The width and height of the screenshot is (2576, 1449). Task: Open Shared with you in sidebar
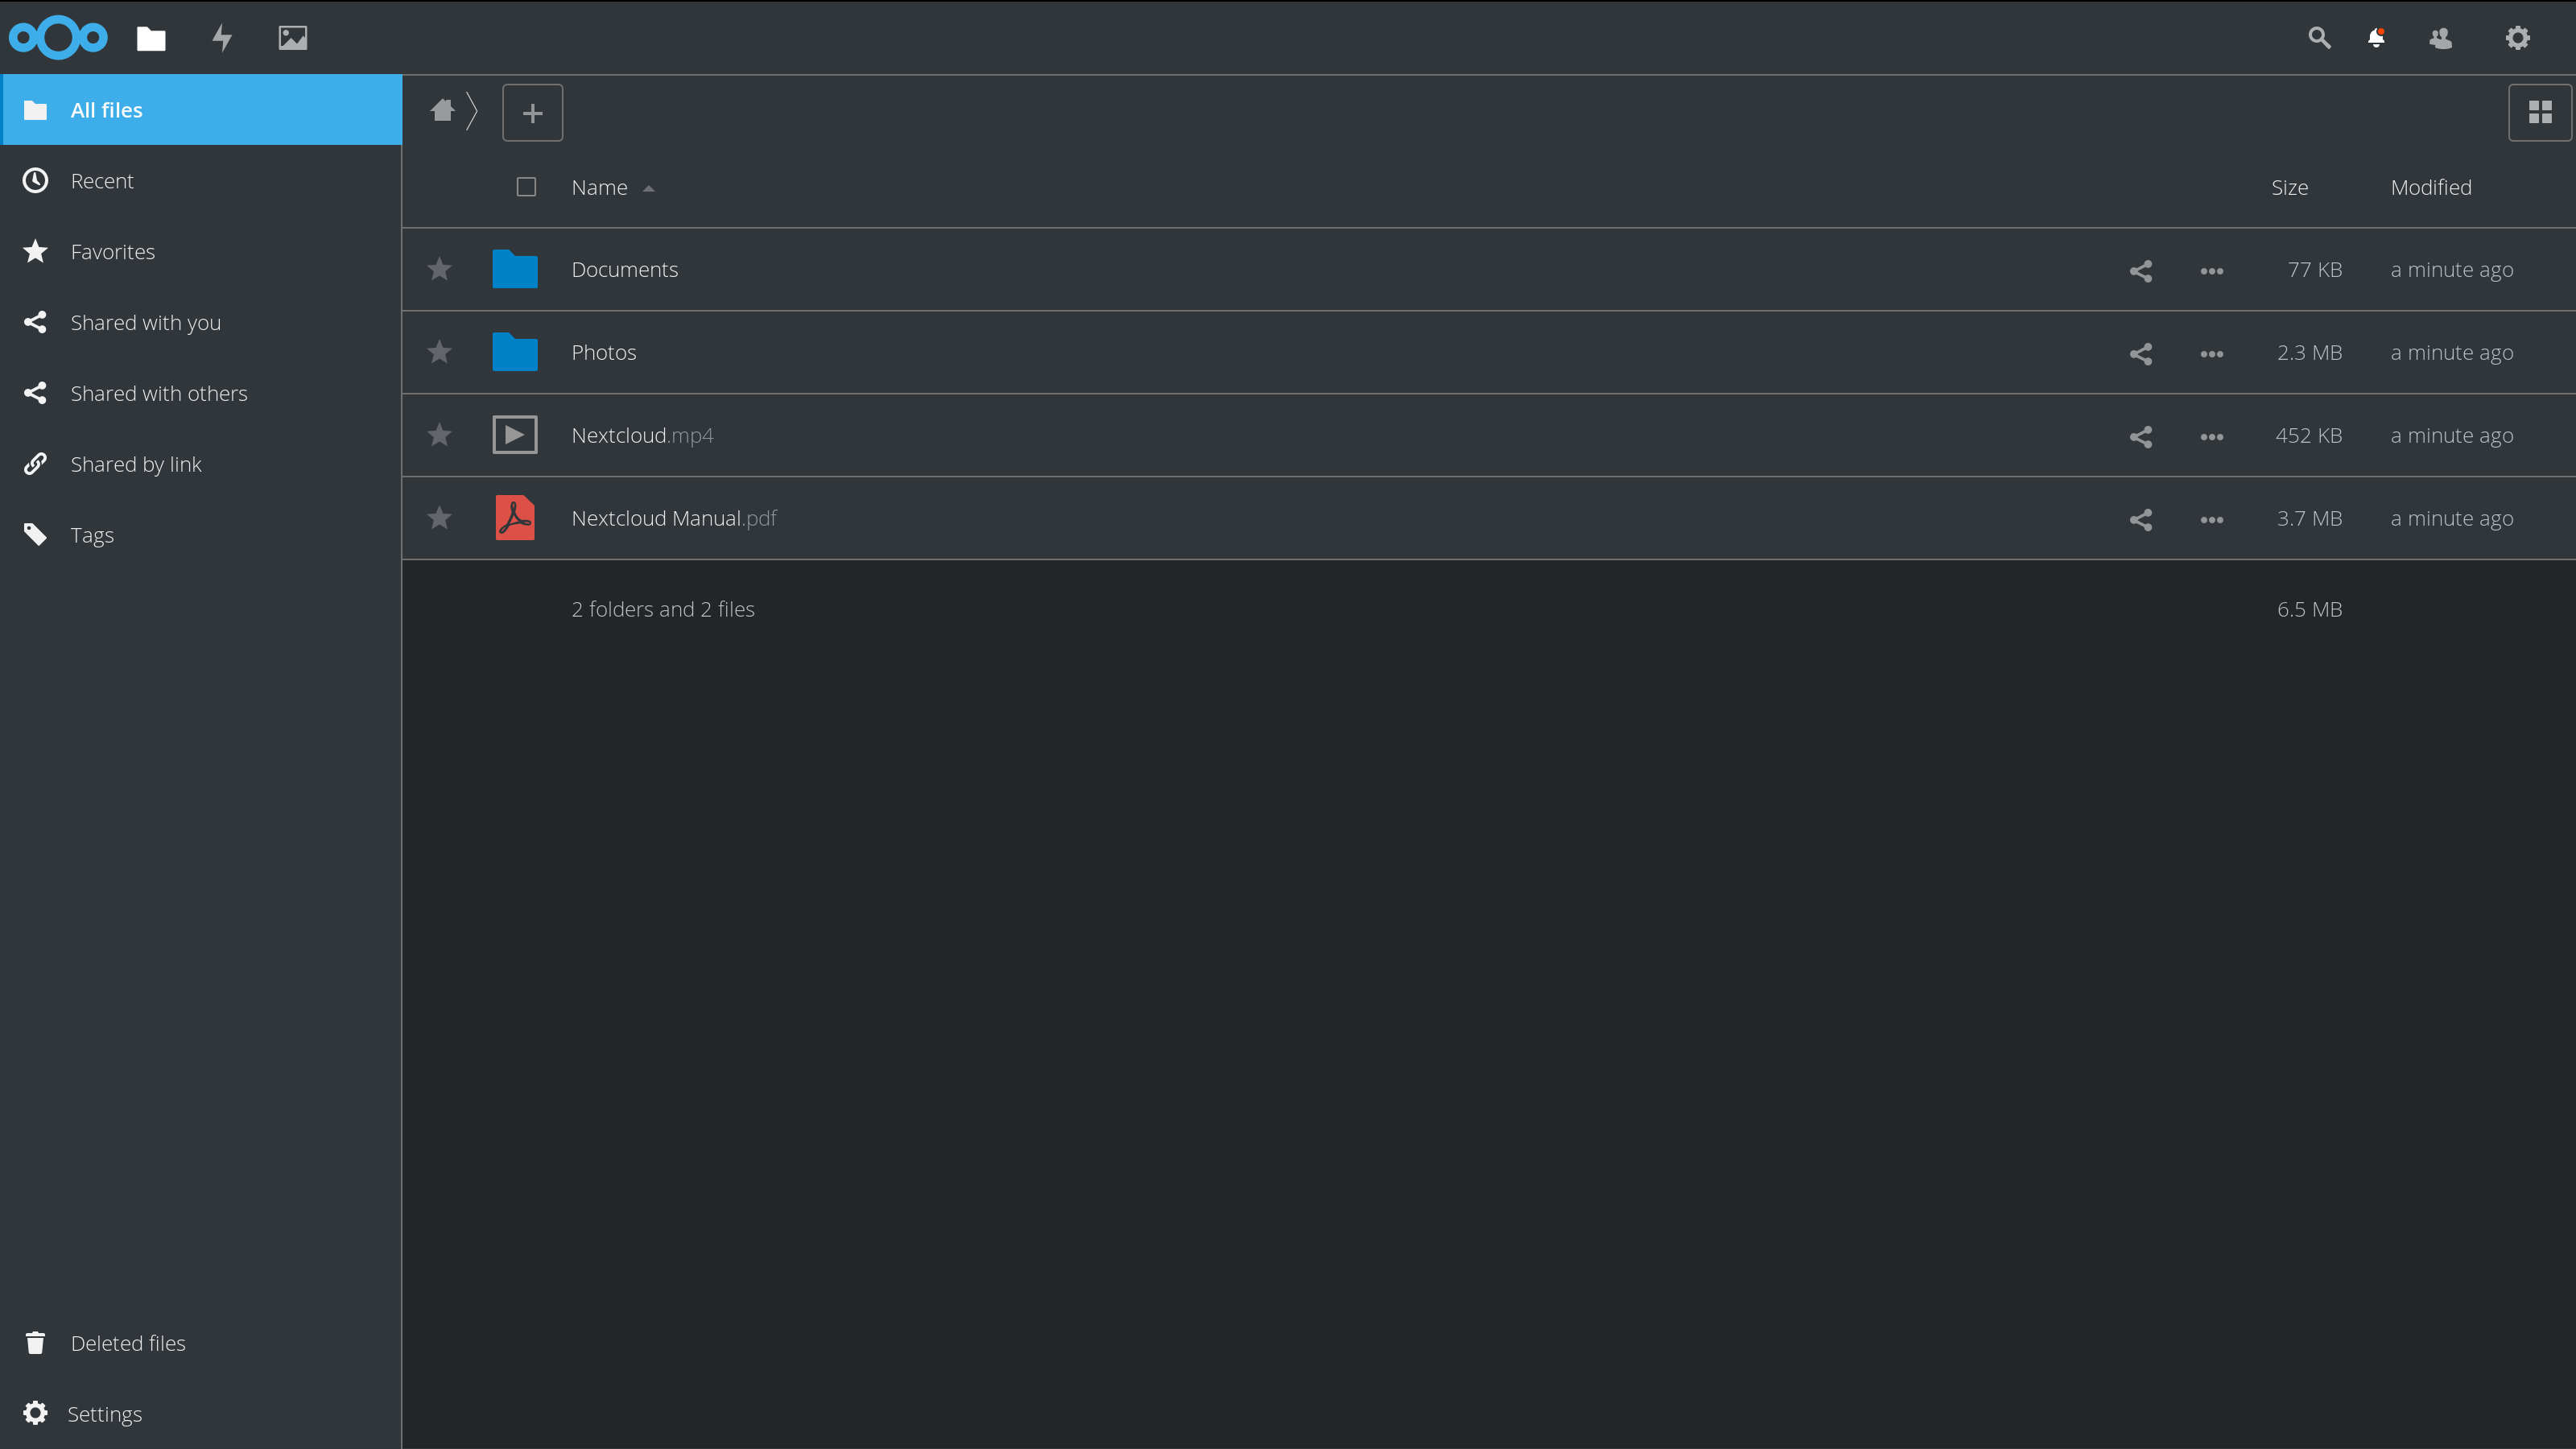[x=201, y=323]
